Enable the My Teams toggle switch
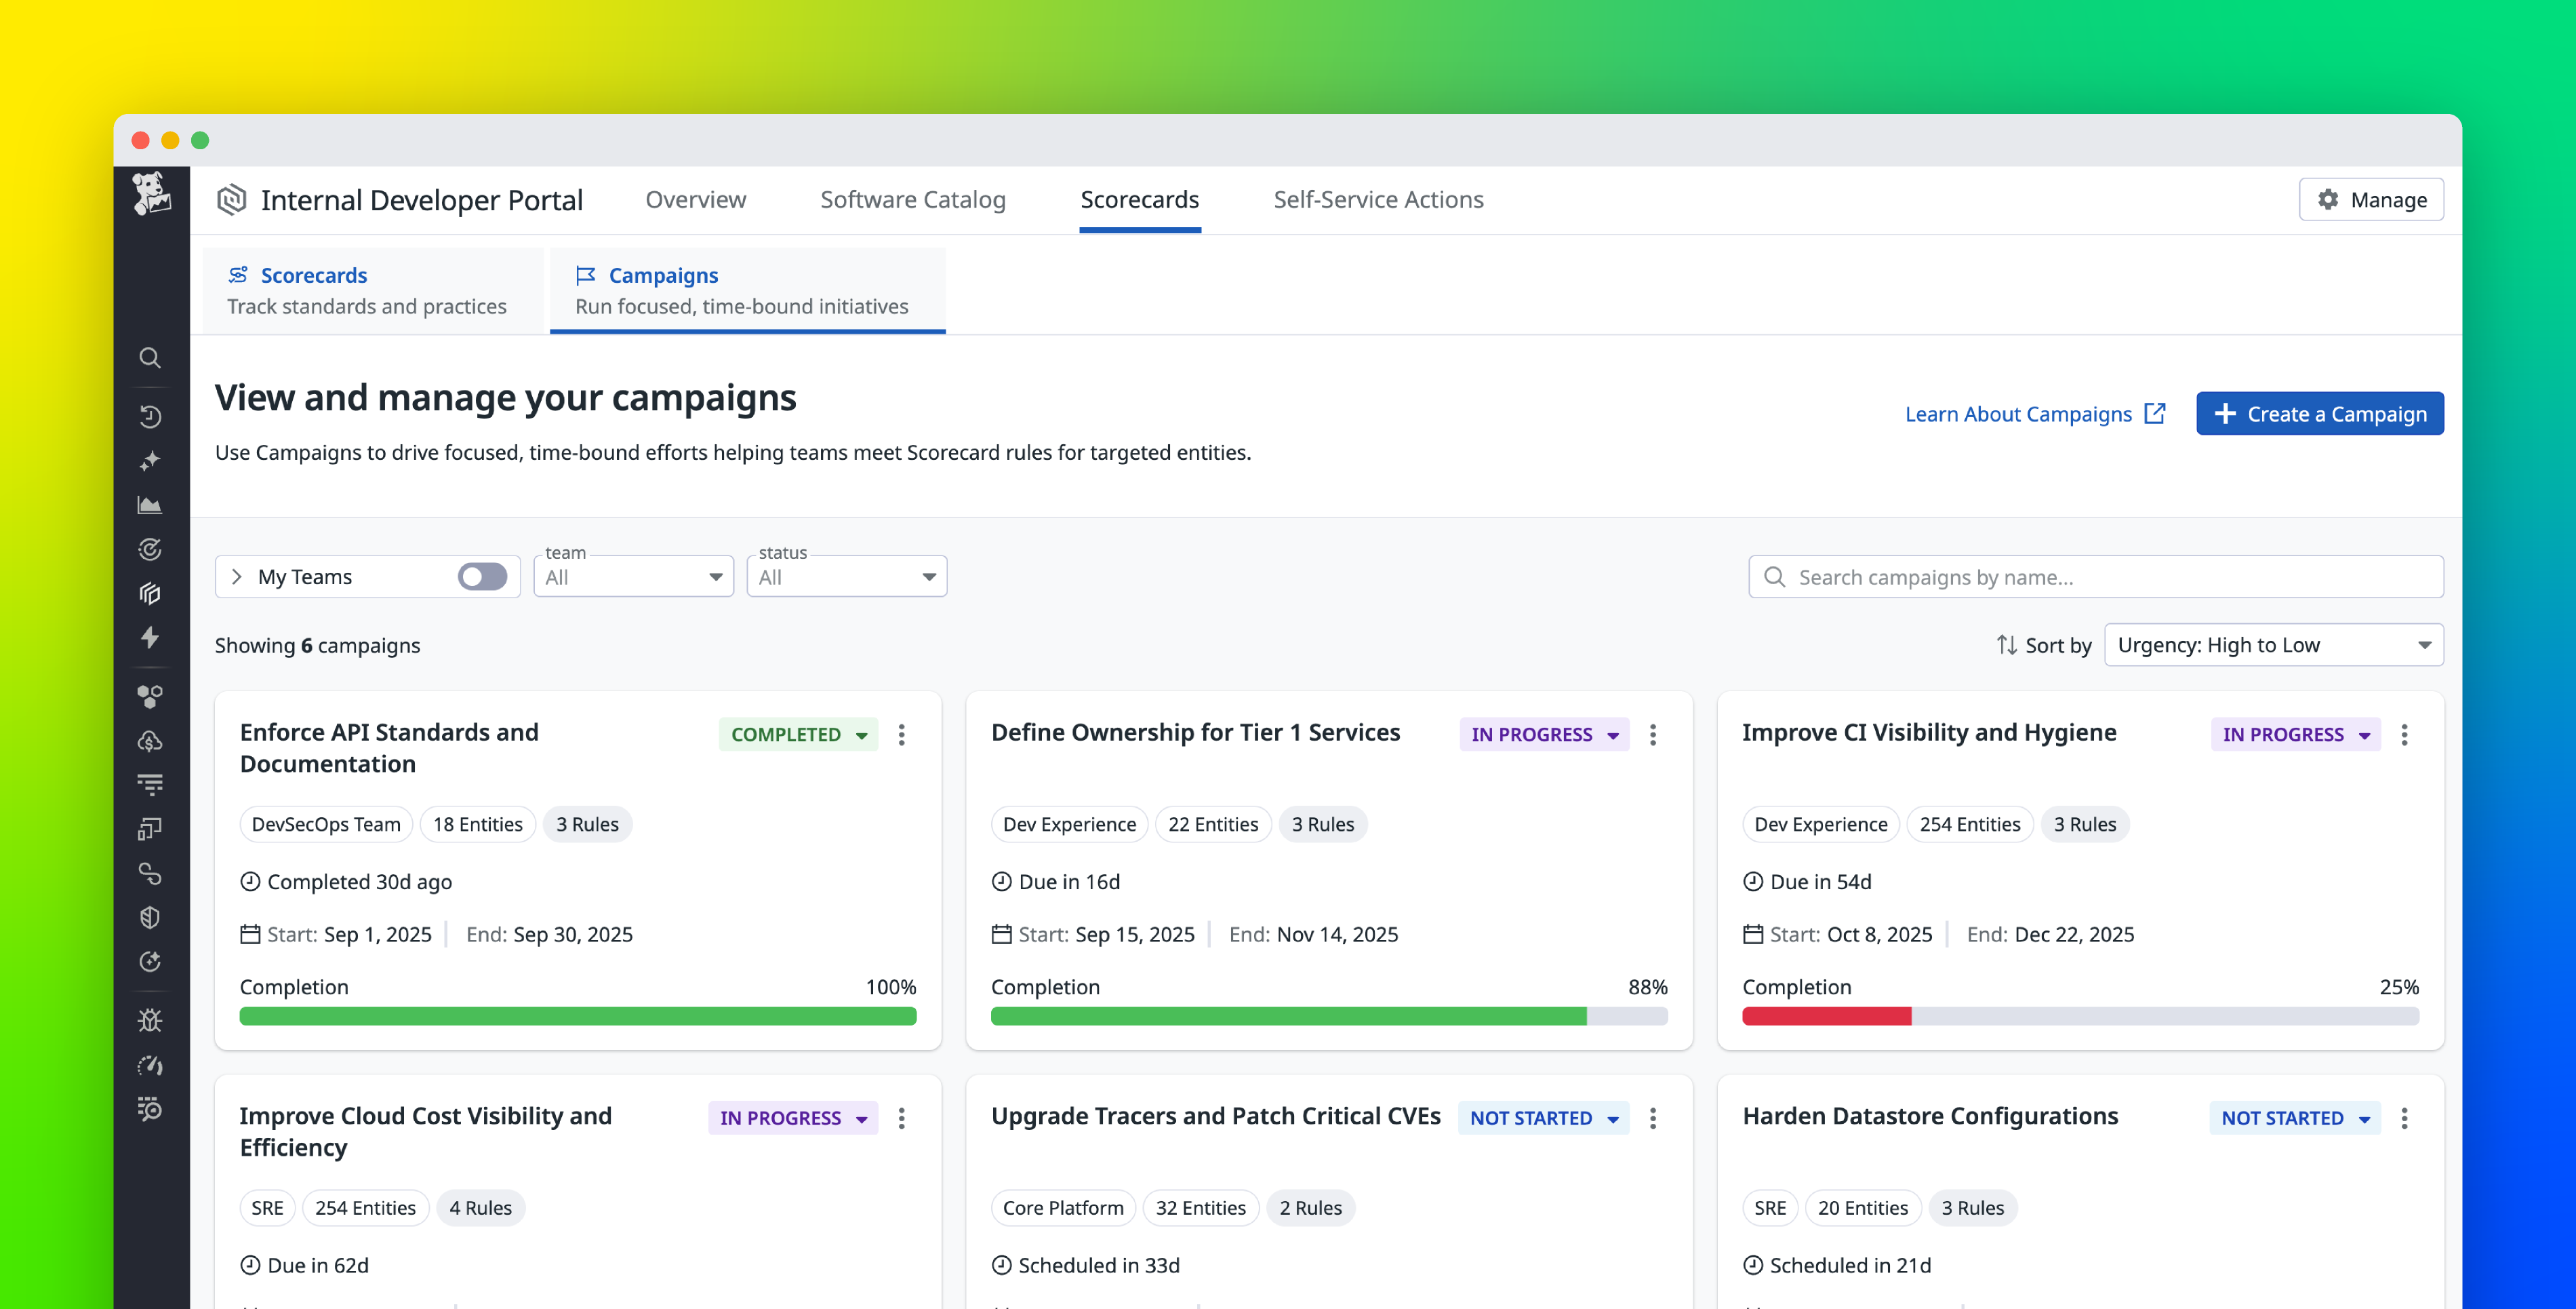 (x=483, y=577)
